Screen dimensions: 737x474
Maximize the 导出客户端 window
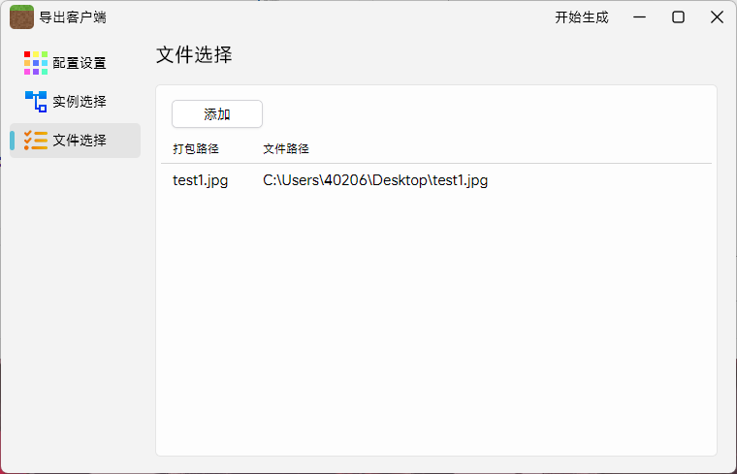click(679, 16)
